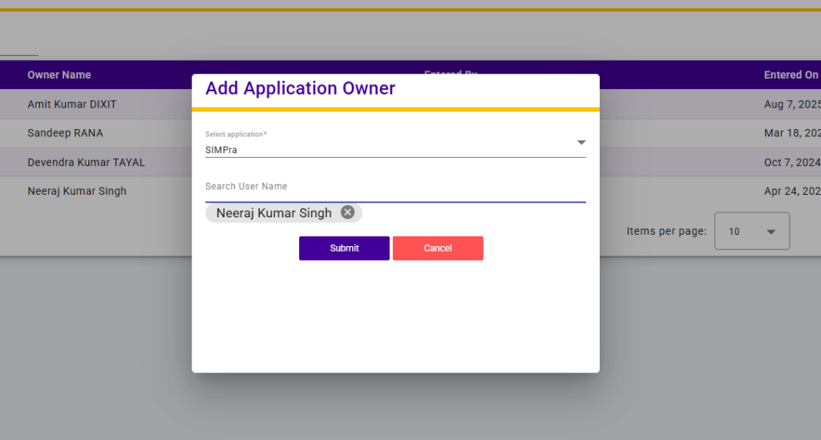Click the Oct 7 entered-on date cell

point(791,162)
